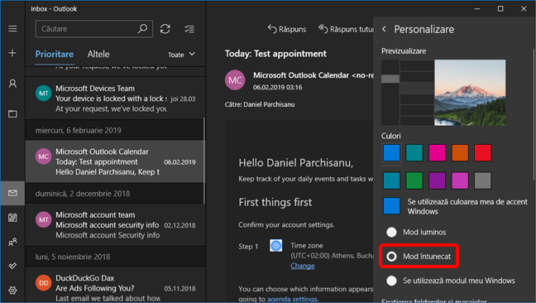The height and width of the screenshot is (303, 536).
Task: Click Time zone clock icon
Action: tap(276, 246)
